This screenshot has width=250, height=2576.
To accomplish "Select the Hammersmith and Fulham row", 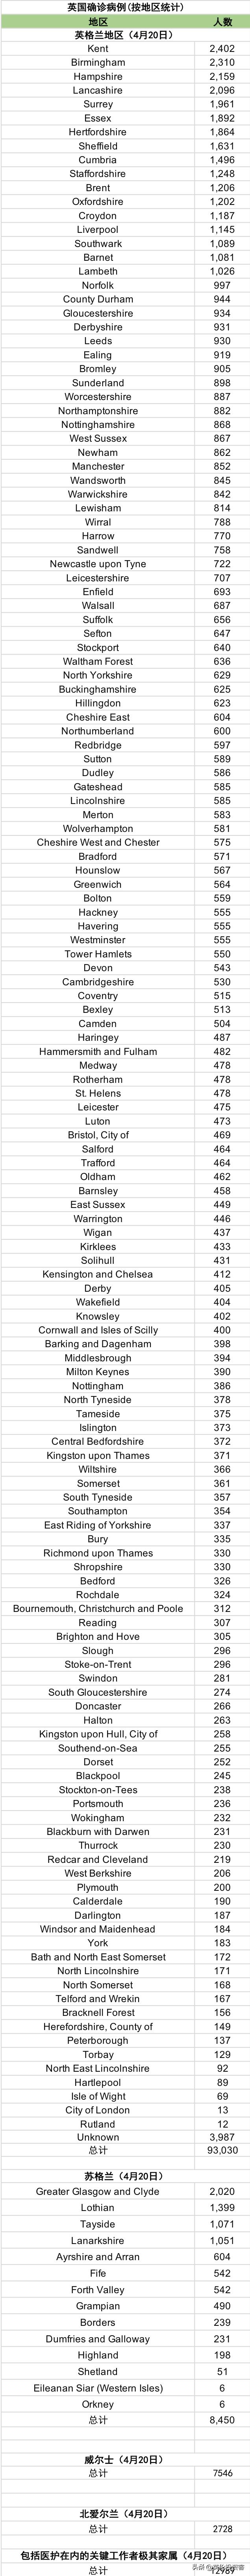I will [x=98, y=1051].
